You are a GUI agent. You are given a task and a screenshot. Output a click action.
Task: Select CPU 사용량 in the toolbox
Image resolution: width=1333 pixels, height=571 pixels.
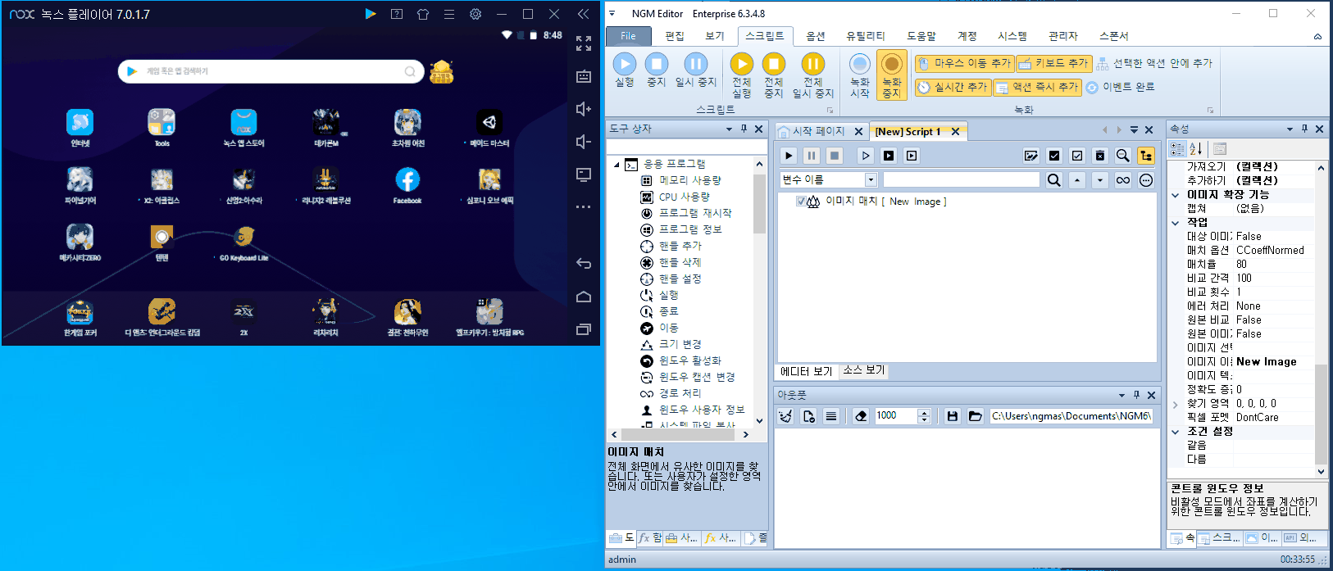[685, 197]
